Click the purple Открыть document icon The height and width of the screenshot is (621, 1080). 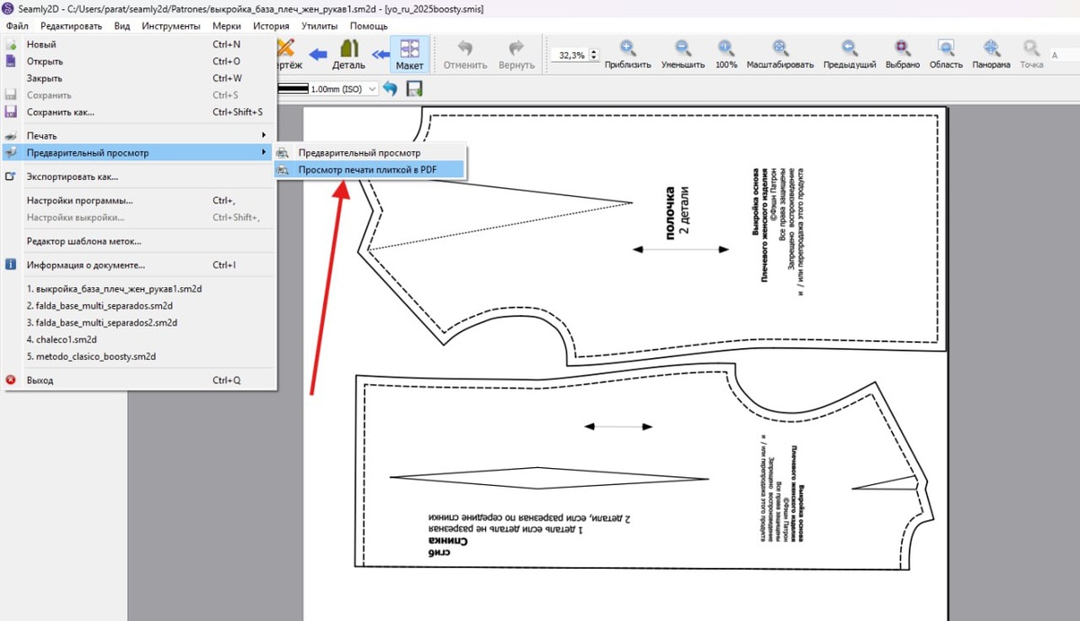(11, 61)
